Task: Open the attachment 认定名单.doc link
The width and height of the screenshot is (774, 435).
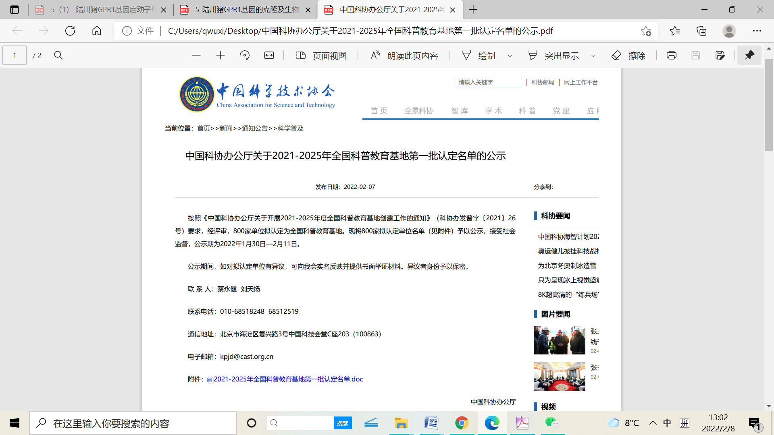Action: click(x=288, y=379)
